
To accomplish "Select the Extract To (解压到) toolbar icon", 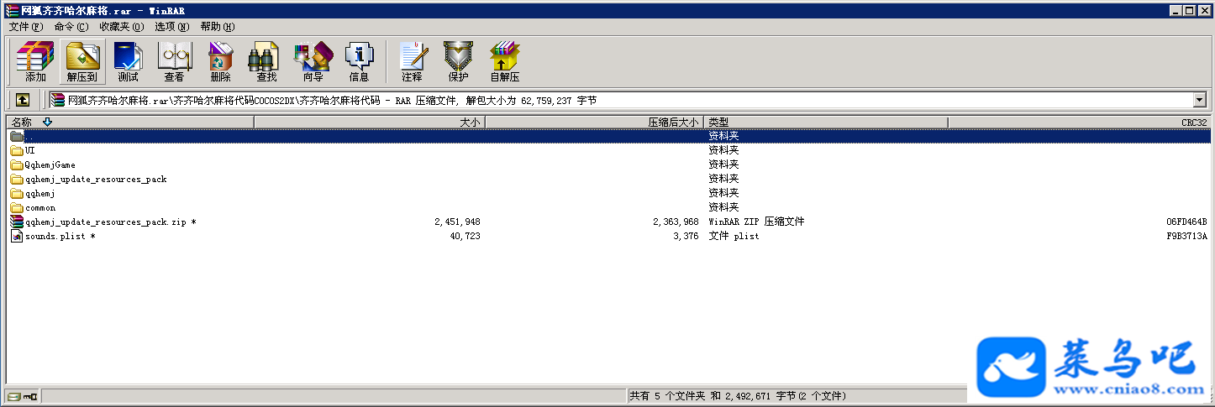I will [82, 62].
